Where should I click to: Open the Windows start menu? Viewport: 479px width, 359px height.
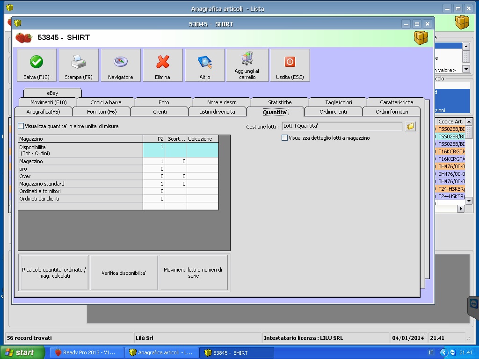(22, 352)
